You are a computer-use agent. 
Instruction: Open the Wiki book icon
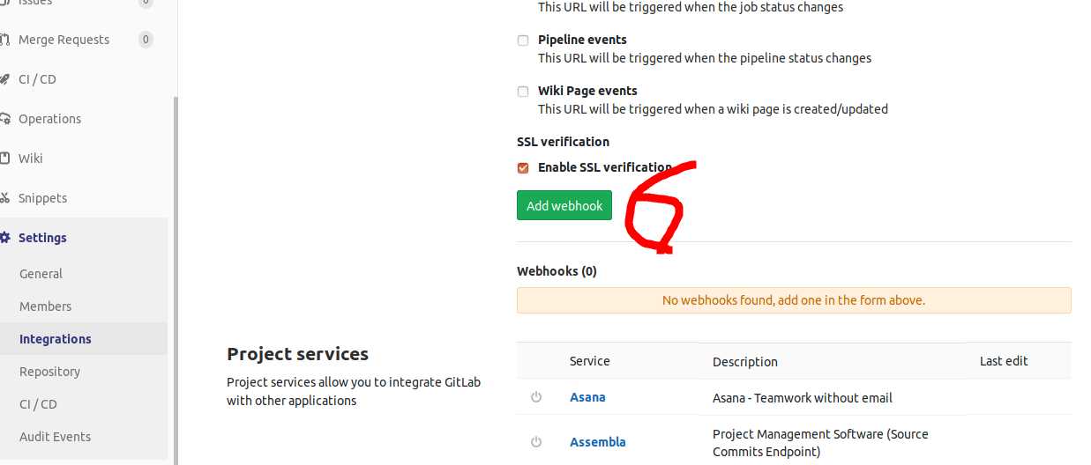point(4,159)
